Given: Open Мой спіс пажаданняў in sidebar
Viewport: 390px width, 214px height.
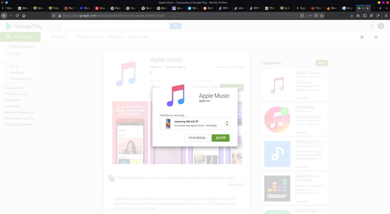Looking at the screenshot, I should click(x=19, y=112).
